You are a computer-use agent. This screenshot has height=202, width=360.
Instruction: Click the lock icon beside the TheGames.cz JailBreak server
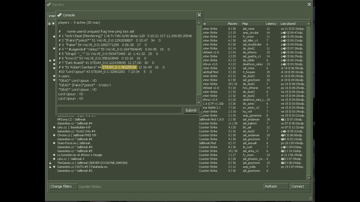tap(50, 163)
